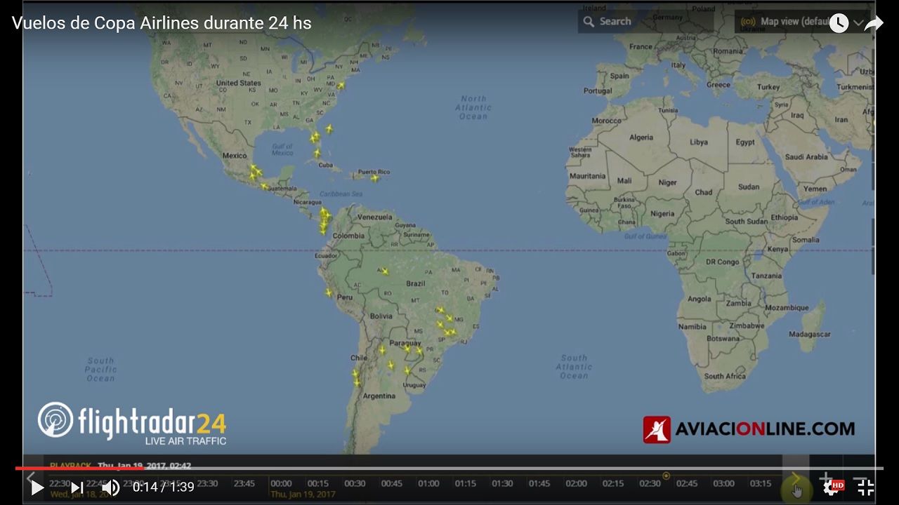This screenshot has height=505, width=899.
Task: Play the Copa Airlines video
Action: coord(37,487)
